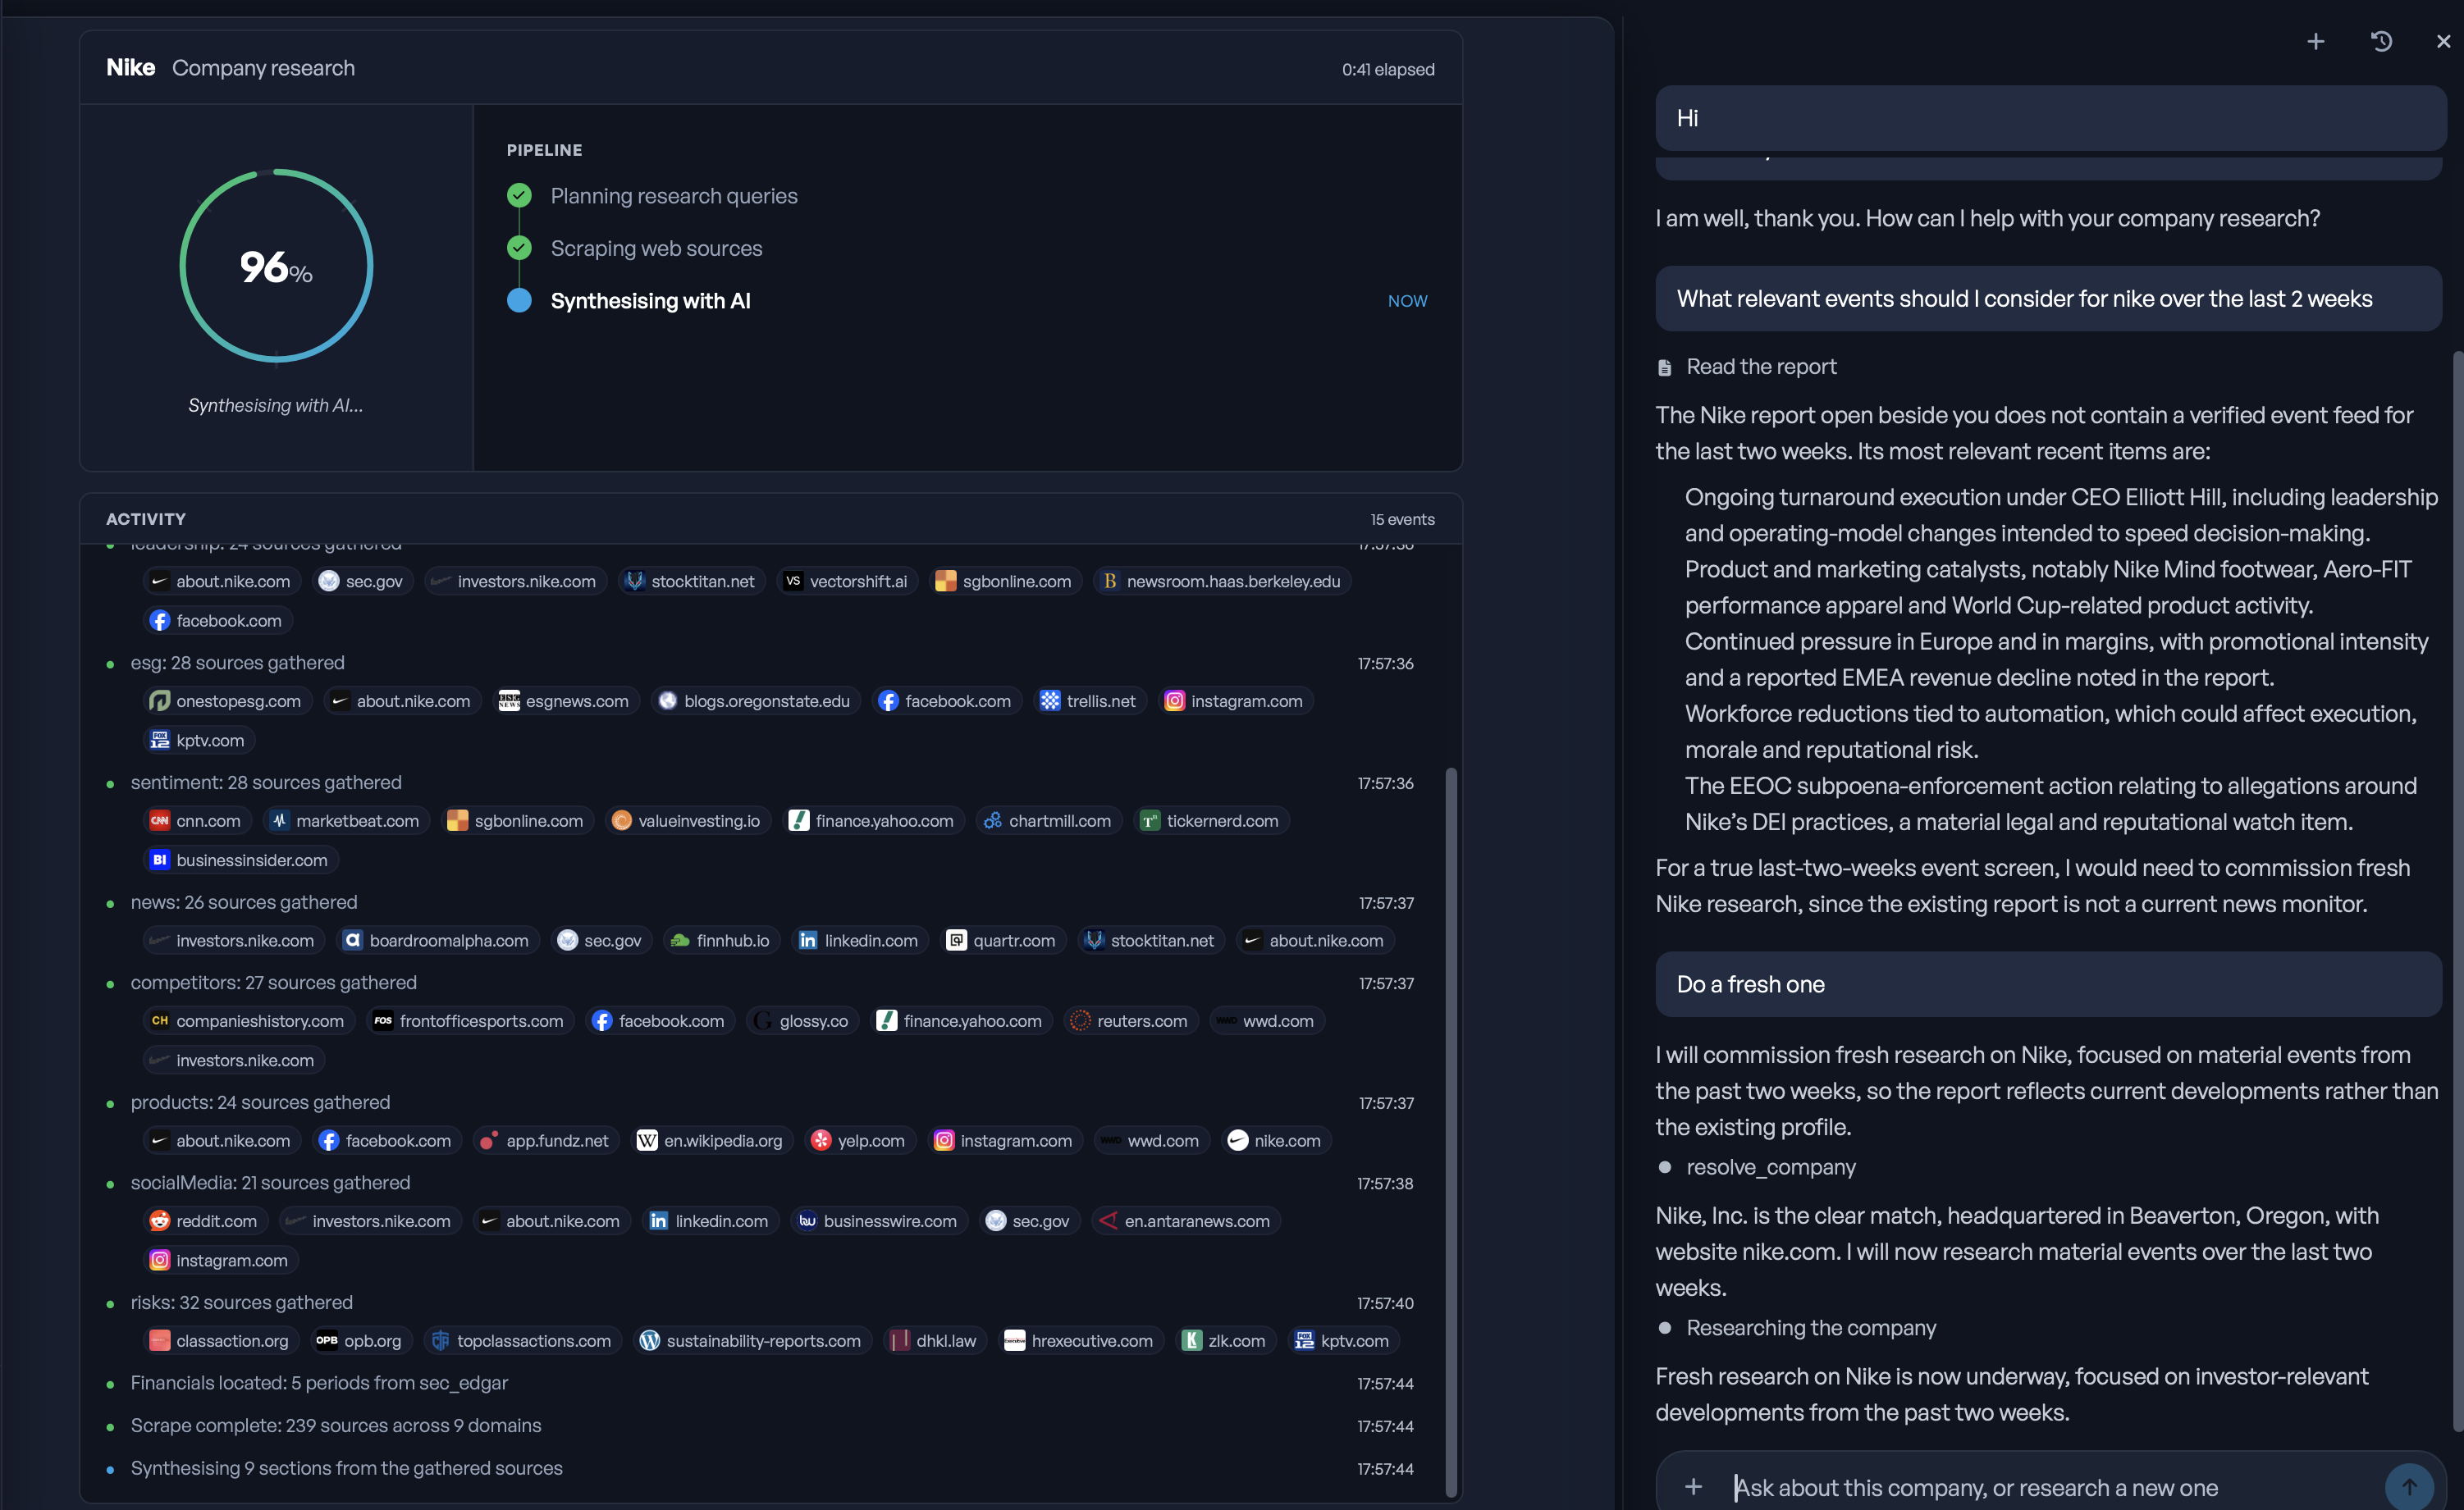Close the chat panel

2443,41
